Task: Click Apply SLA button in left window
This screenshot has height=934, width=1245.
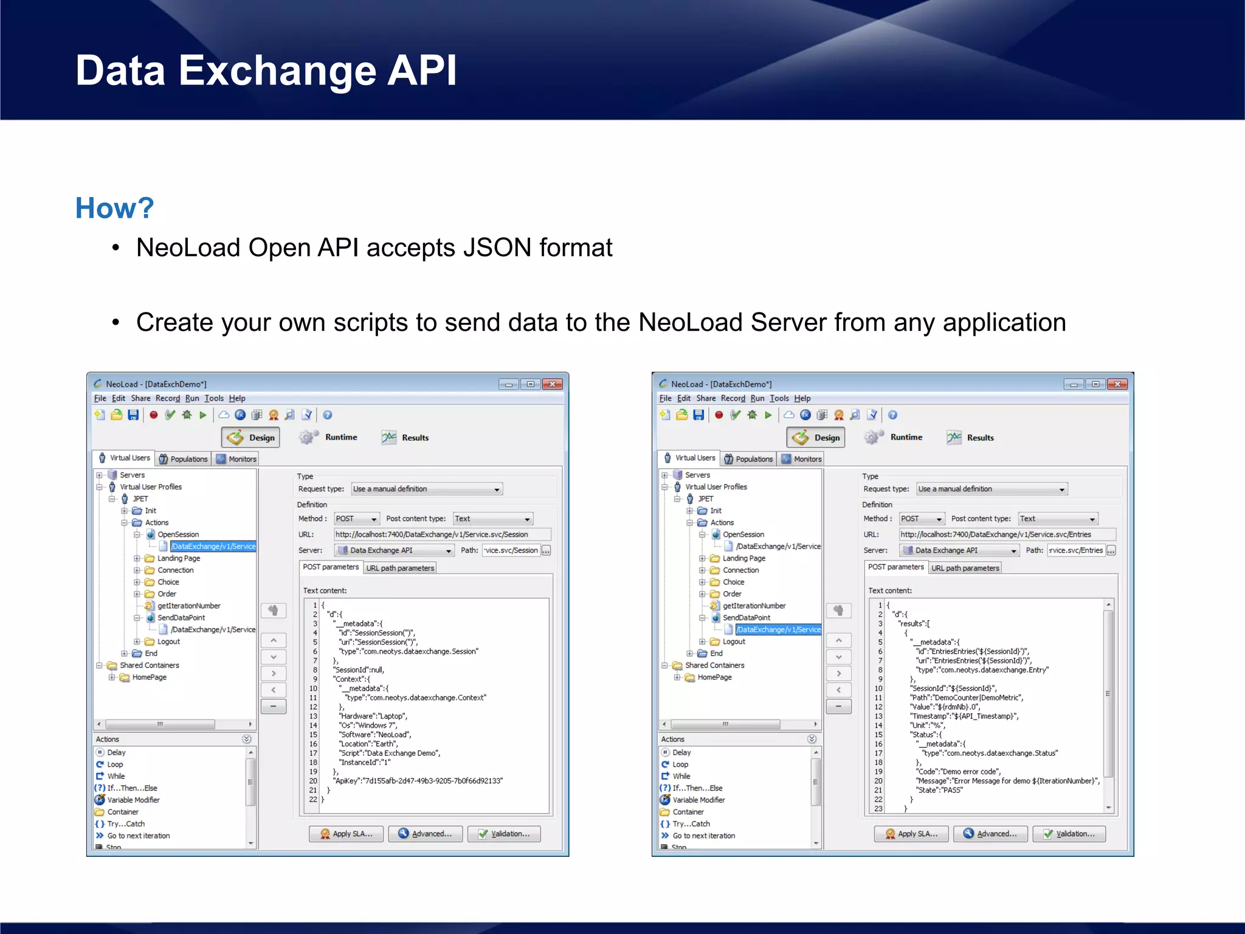Action: pyautogui.click(x=346, y=834)
